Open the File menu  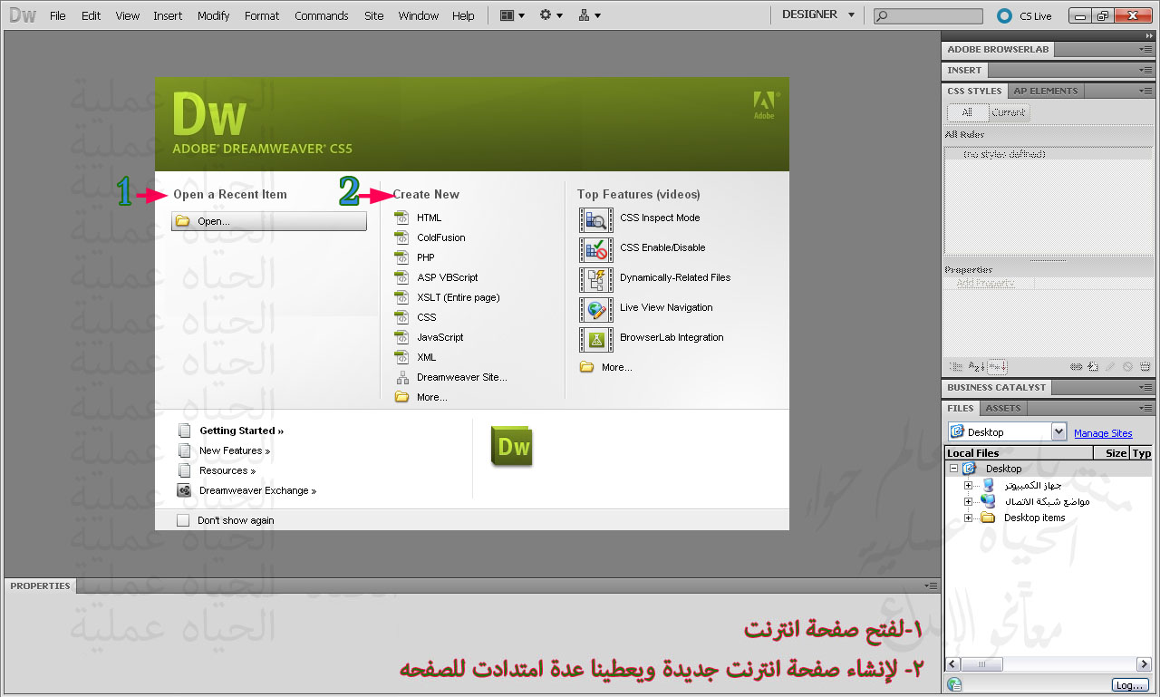58,15
